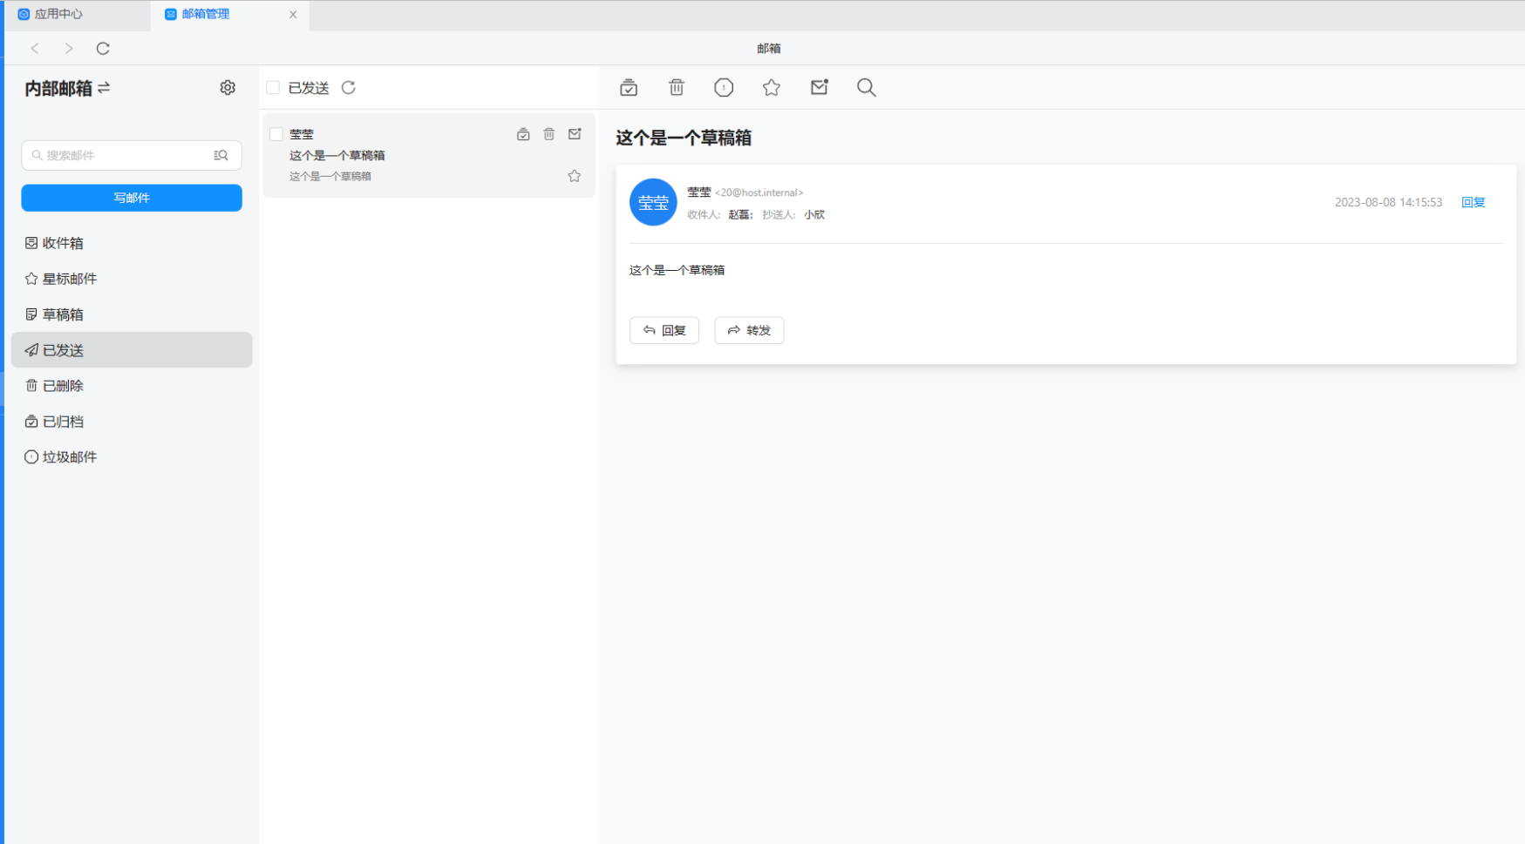Tick the select-all checkbox beside 已发送
The width and height of the screenshot is (1525, 844).
[x=273, y=88]
